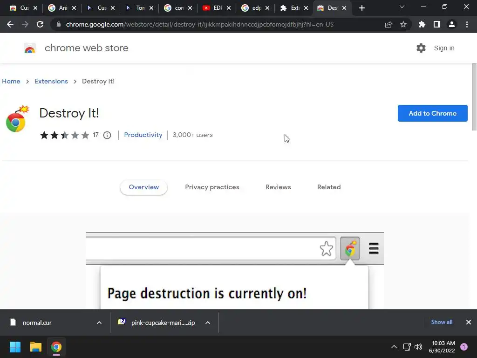Open the tab search chevron

coord(402,7)
